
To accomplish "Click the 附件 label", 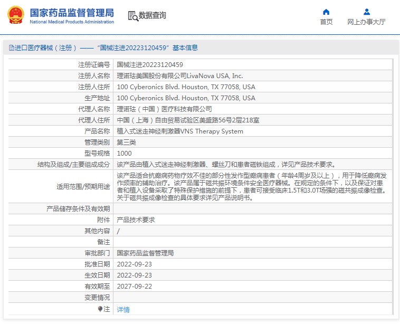I will coord(103,220).
